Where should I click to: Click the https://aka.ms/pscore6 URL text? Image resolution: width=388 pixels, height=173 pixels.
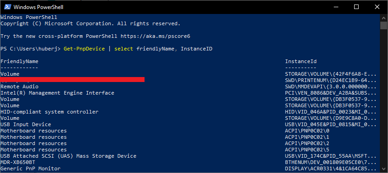click(155, 36)
